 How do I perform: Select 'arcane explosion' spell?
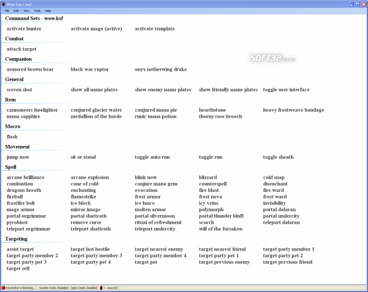[90, 178]
